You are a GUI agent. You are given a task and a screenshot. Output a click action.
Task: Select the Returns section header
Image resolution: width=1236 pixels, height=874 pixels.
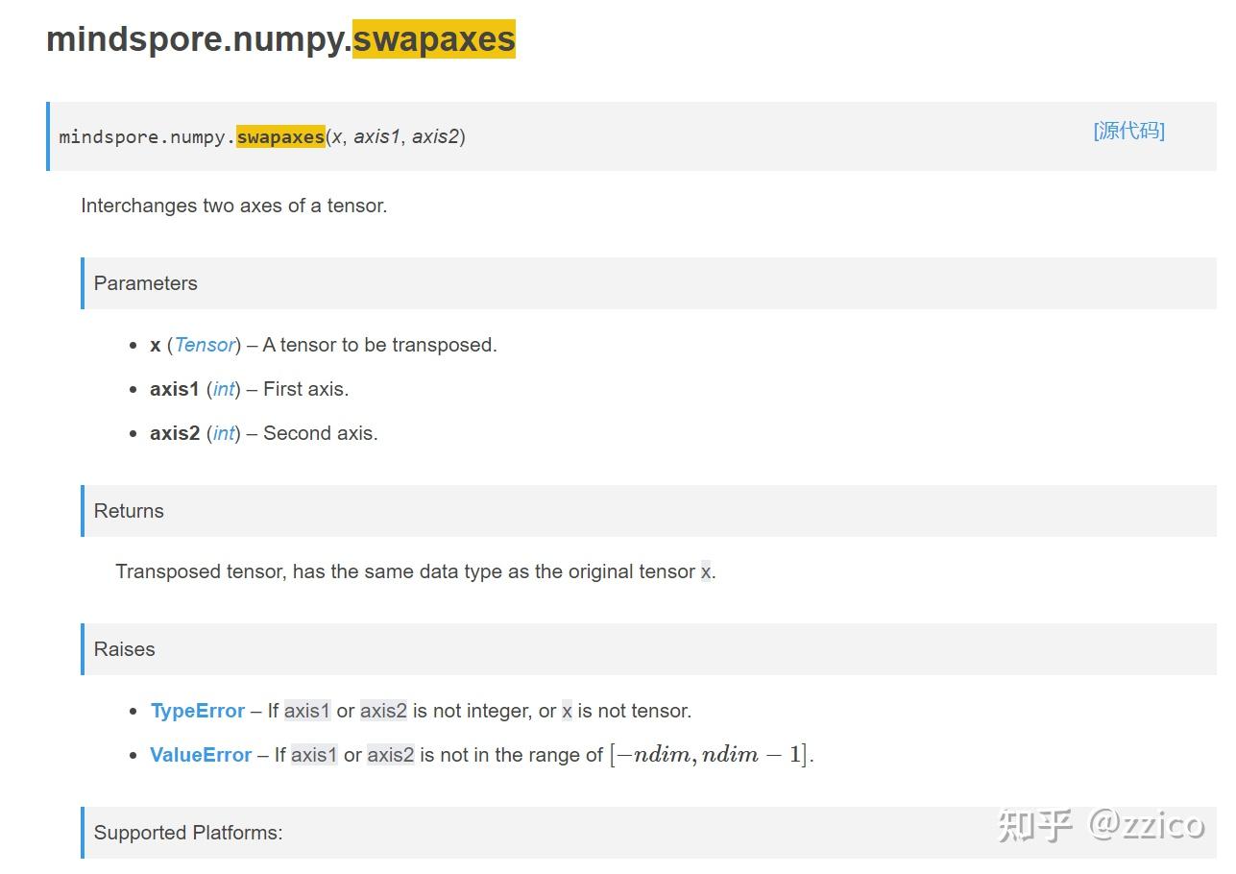129,511
